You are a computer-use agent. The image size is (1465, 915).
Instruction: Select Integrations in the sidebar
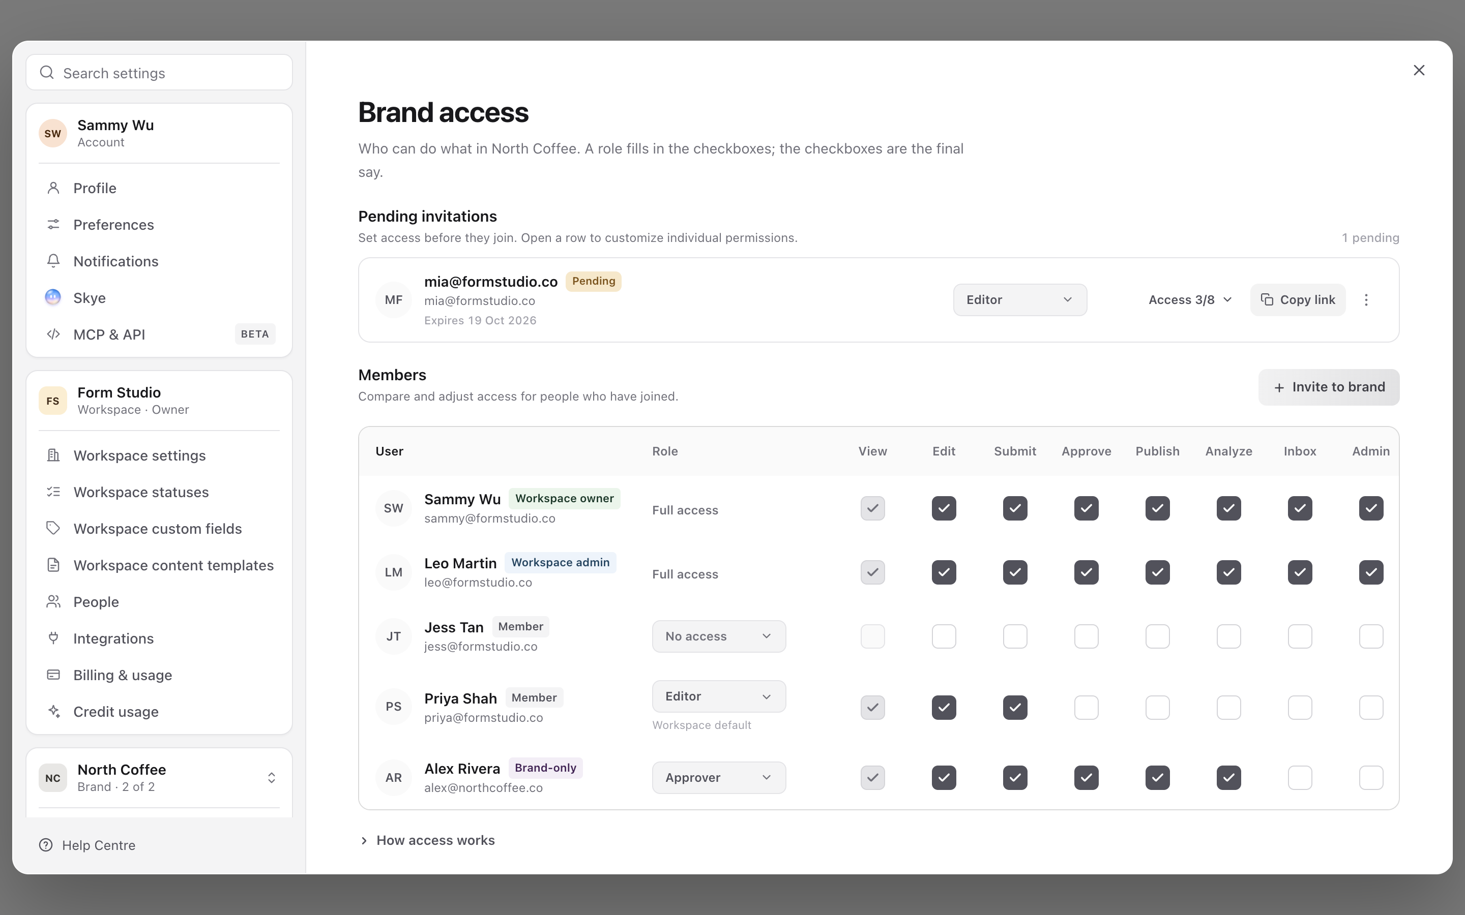click(159, 638)
